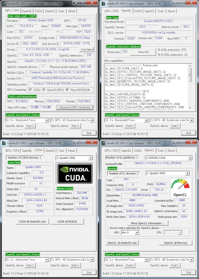Toggle the OpenCL(GPU) checkbox
Image resolution: width=199 pixels, height=279 pixels.
44,90
